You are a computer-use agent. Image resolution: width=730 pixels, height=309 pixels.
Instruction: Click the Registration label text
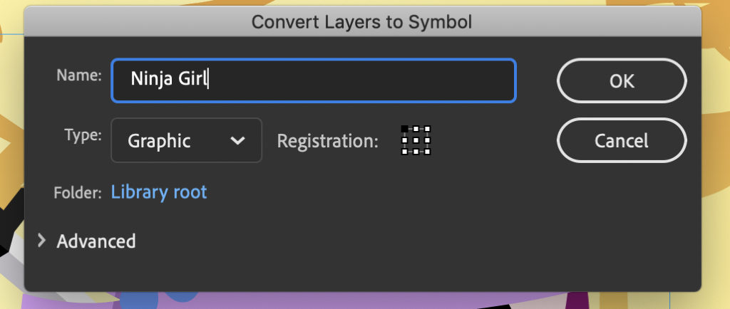tap(328, 141)
